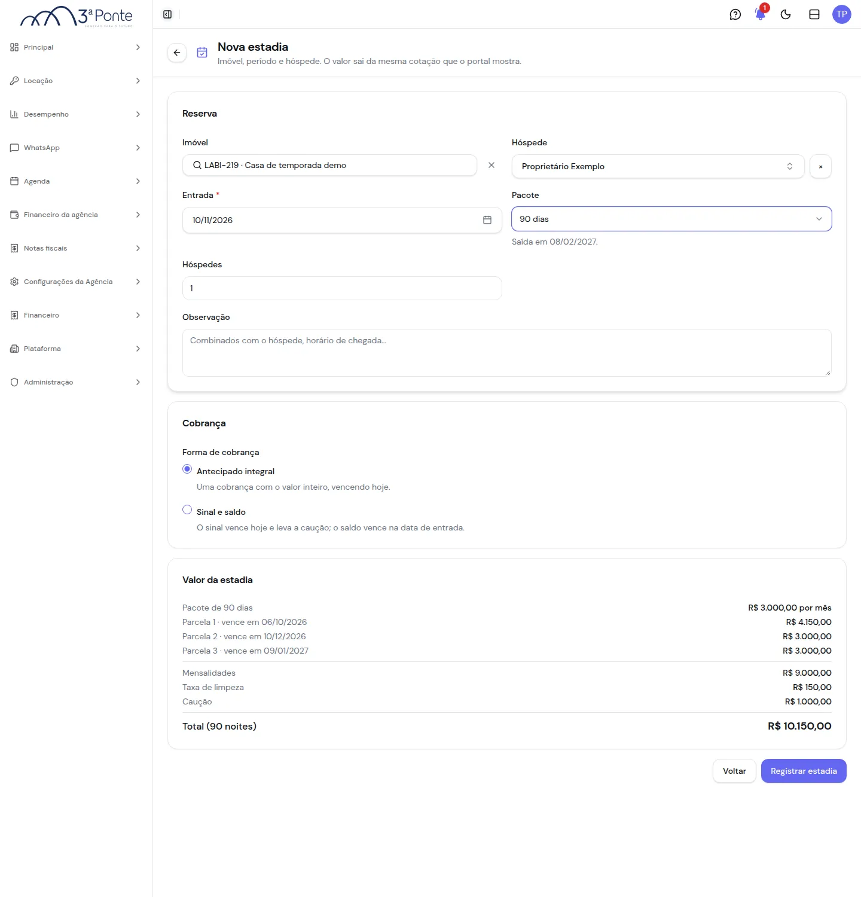Click the Registrar estadia button
Image resolution: width=861 pixels, height=897 pixels.
point(804,771)
